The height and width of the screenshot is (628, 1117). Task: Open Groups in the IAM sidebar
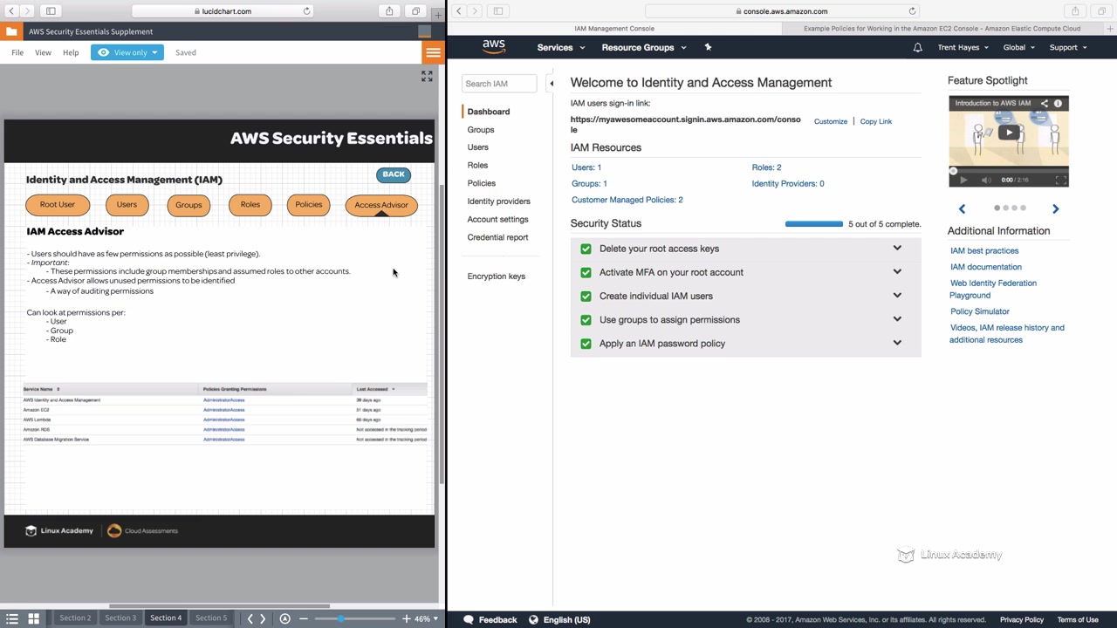pos(481,130)
